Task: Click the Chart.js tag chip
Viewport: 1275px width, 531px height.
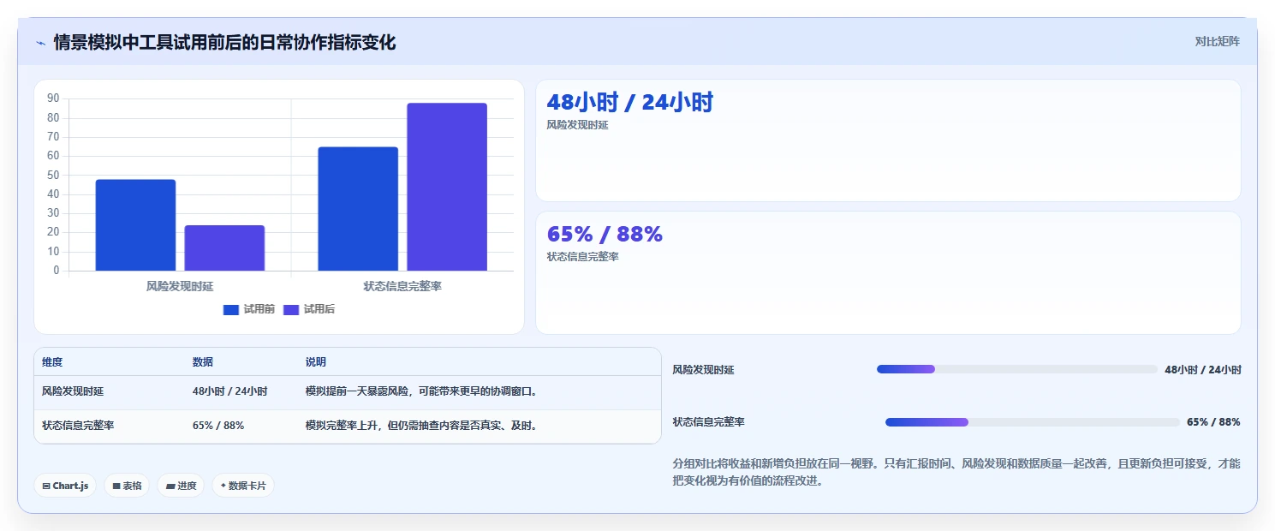Action: [66, 486]
